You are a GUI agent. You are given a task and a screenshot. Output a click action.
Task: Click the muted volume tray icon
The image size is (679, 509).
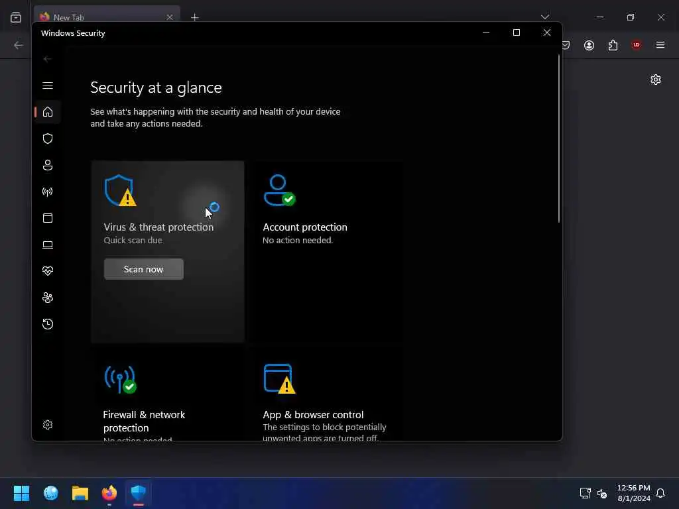tap(602, 493)
